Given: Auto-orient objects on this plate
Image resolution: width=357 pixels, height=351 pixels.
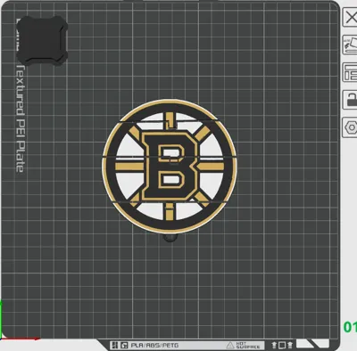Looking at the screenshot, I should [350, 45].
